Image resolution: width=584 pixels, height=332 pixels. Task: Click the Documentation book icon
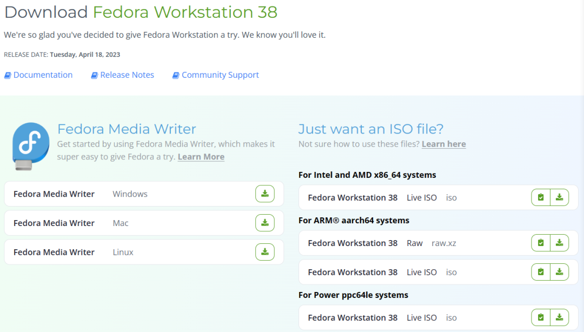(x=8, y=75)
